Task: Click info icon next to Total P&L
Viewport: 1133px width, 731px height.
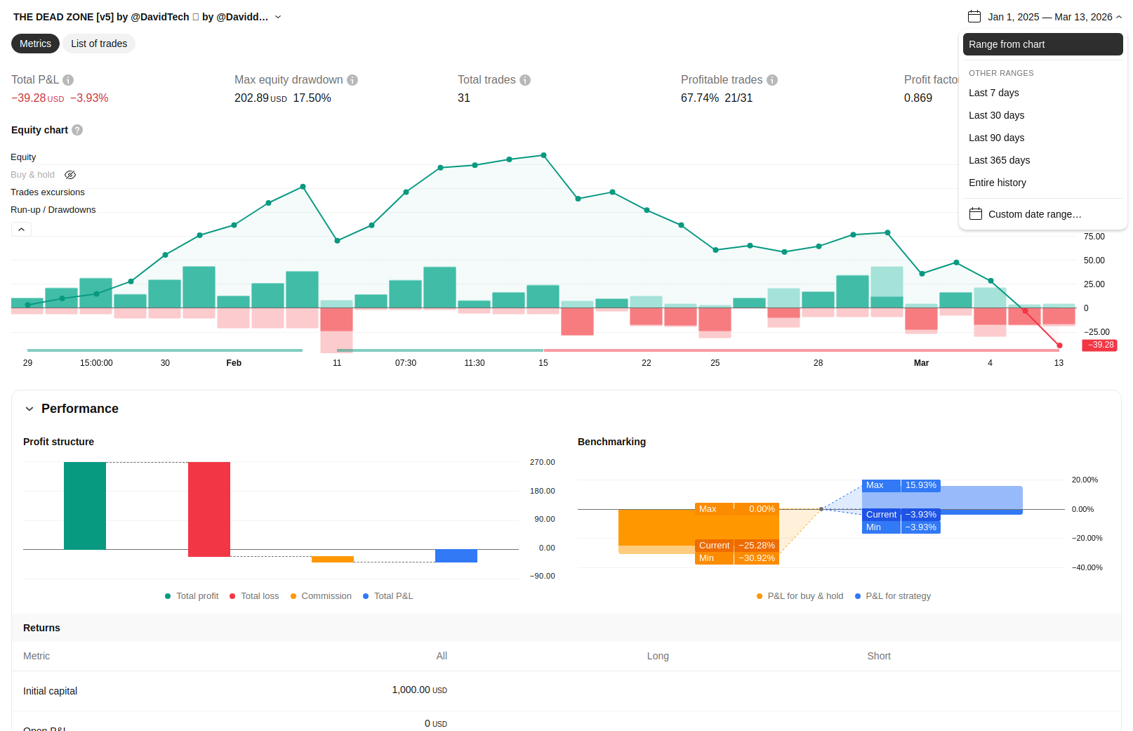Action: pyautogui.click(x=68, y=80)
